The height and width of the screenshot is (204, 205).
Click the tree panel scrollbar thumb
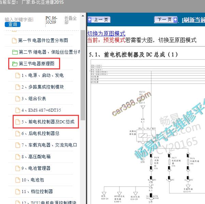(x=83, y=75)
